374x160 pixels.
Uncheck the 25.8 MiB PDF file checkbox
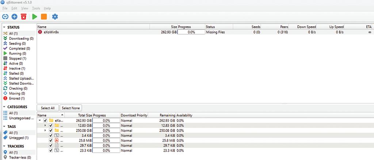click(50, 140)
